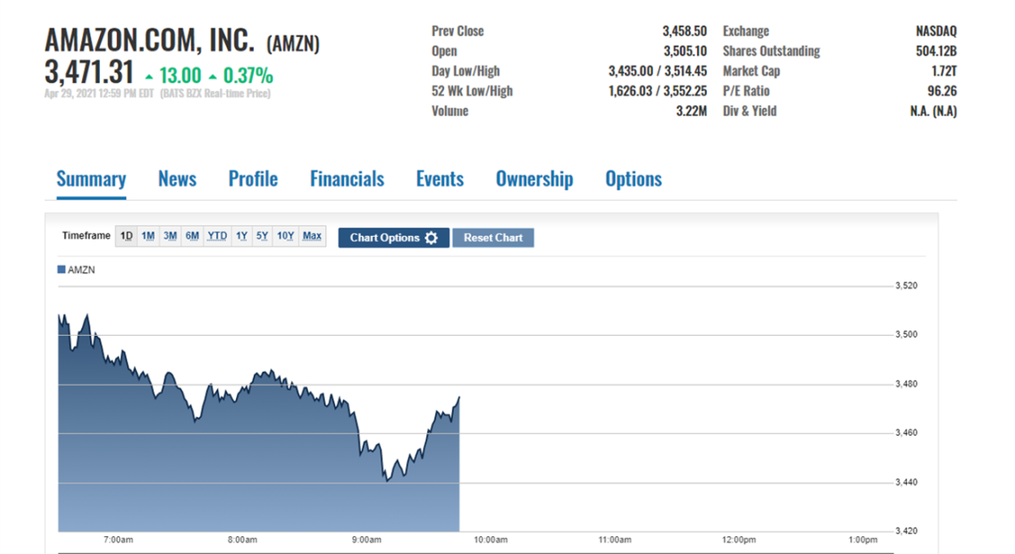This screenshot has height=554, width=1015.
Task: Select the 1M timeframe
Action: pos(148,236)
